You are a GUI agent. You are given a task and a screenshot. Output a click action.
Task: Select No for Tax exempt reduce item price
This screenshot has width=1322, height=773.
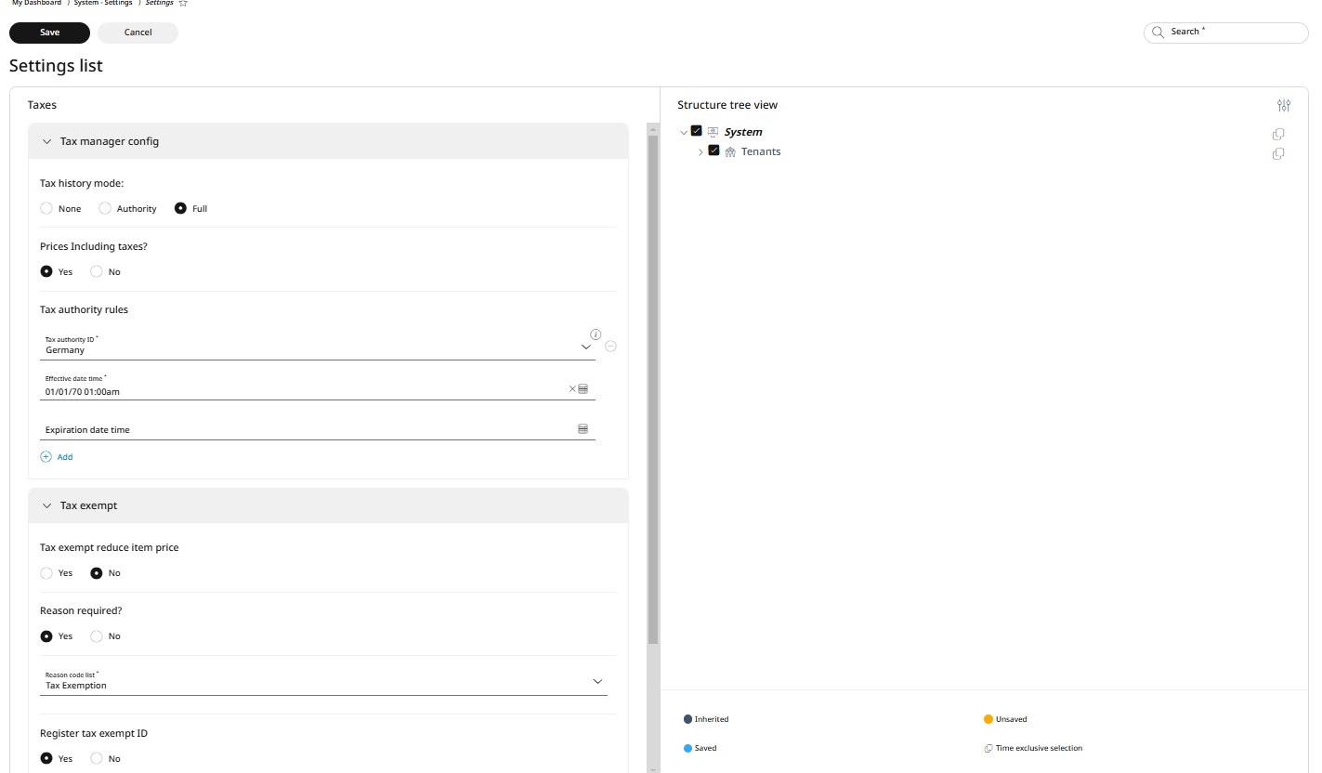pos(97,572)
